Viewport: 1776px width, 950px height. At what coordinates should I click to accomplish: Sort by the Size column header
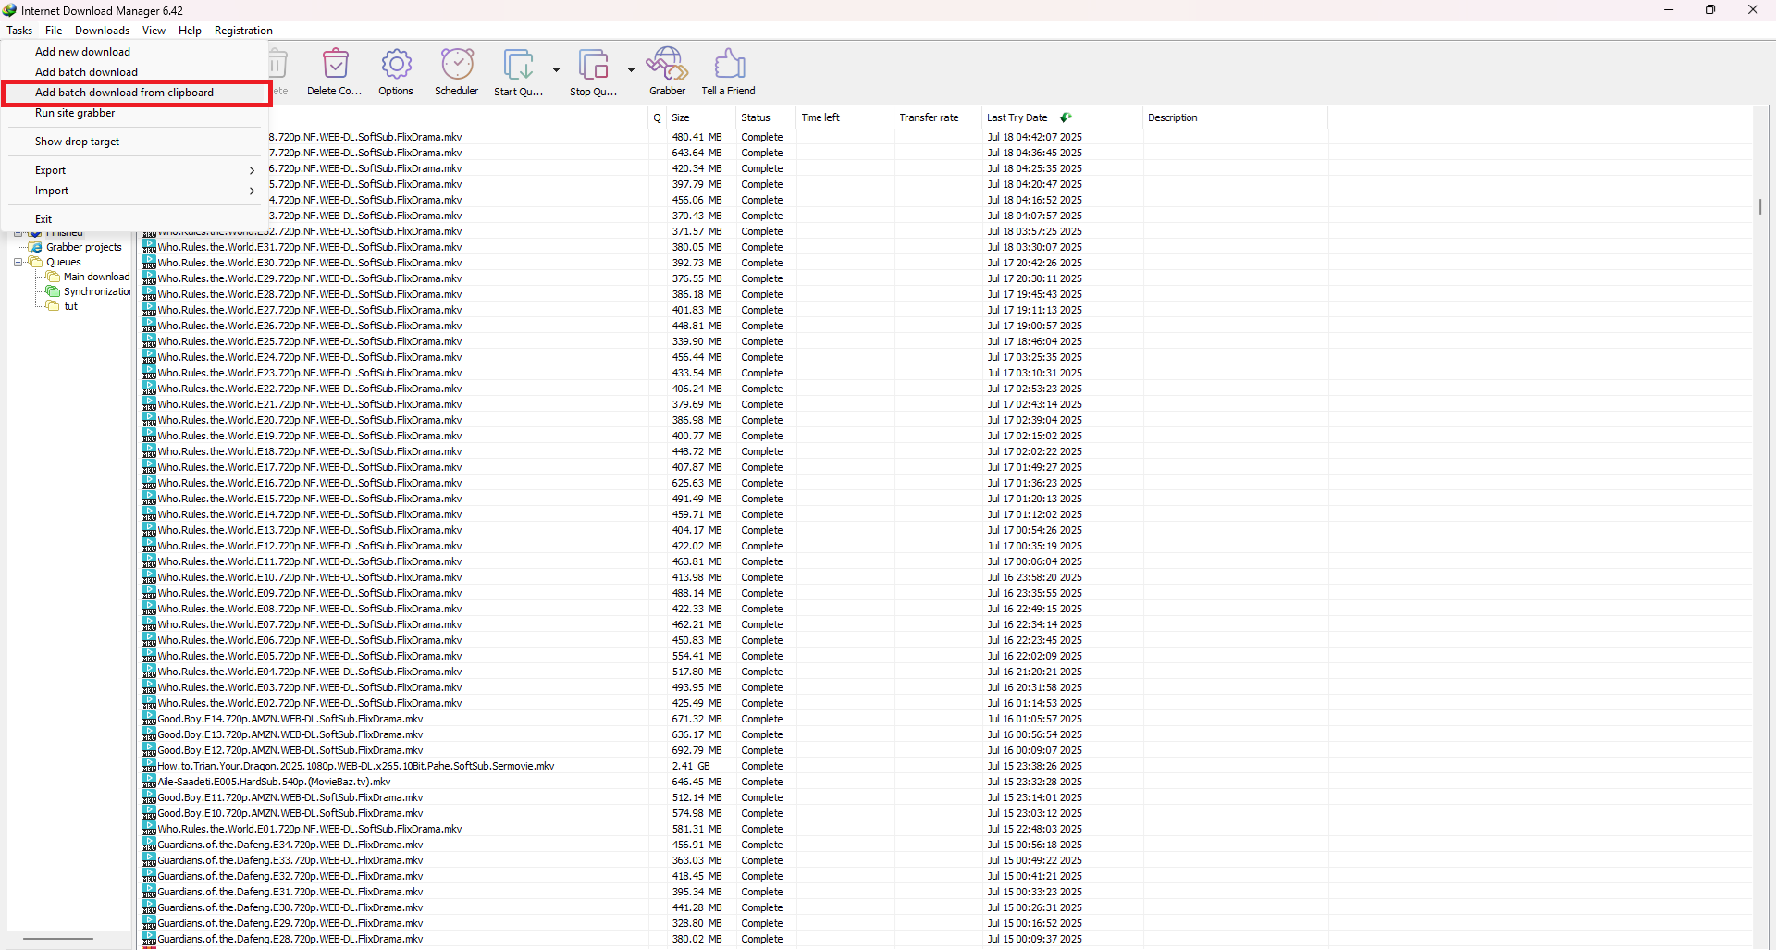click(x=681, y=117)
